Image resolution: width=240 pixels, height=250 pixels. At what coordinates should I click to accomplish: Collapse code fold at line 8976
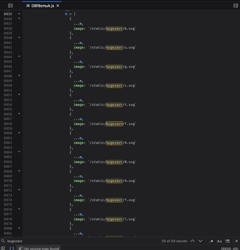(x=19, y=209)
